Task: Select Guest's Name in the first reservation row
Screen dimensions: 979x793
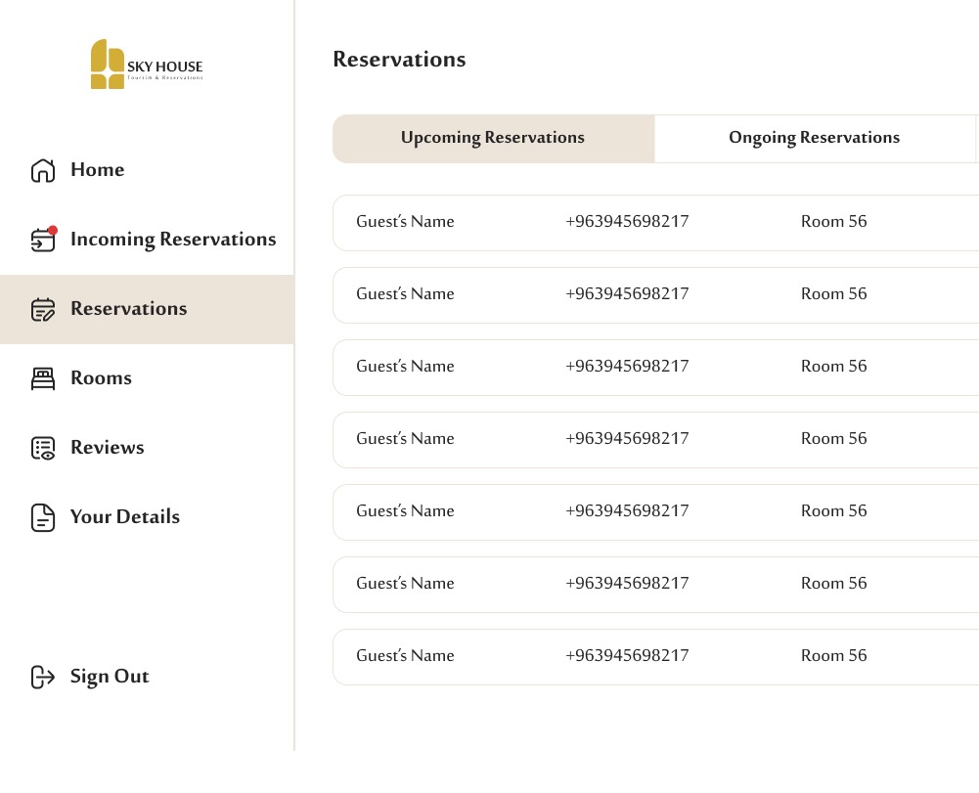Action: (405, 222)
